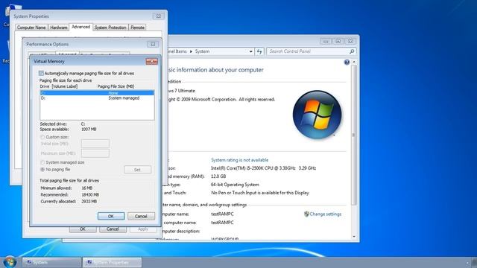Switch to System Protection tab

coord(110,28)
